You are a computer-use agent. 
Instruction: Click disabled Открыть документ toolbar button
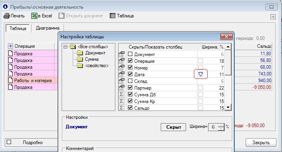coord(81,16)
